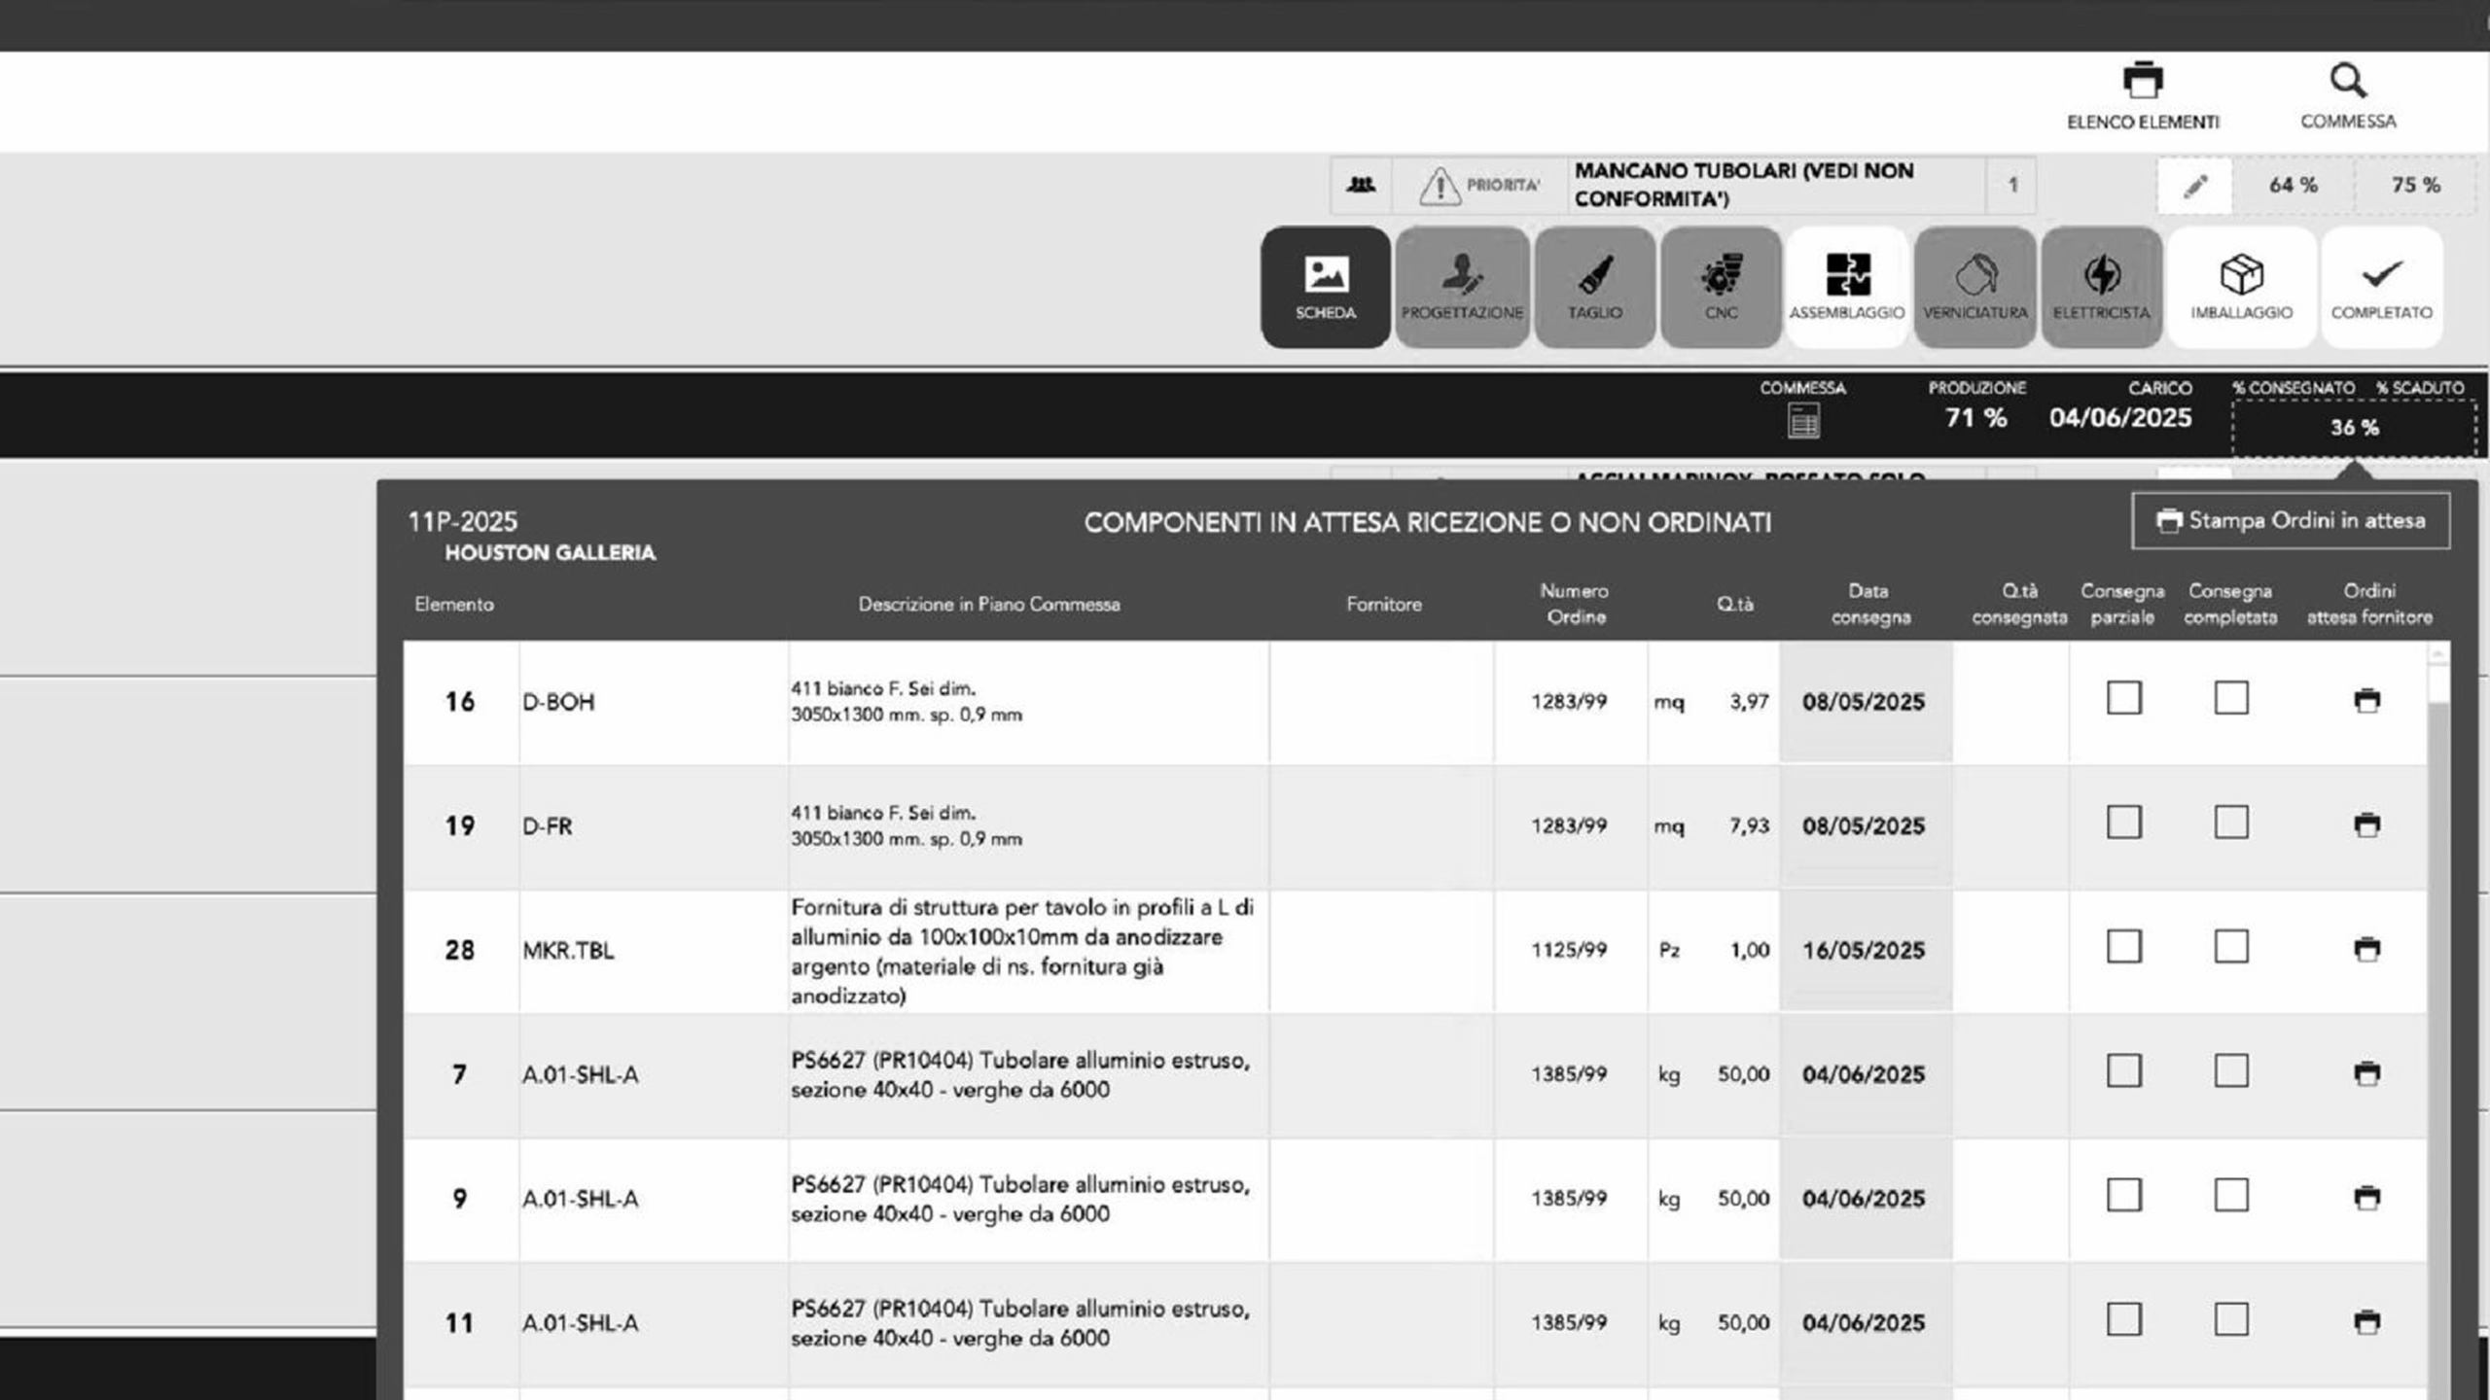Print supplier order for element 9 row

[2366, 1198]
